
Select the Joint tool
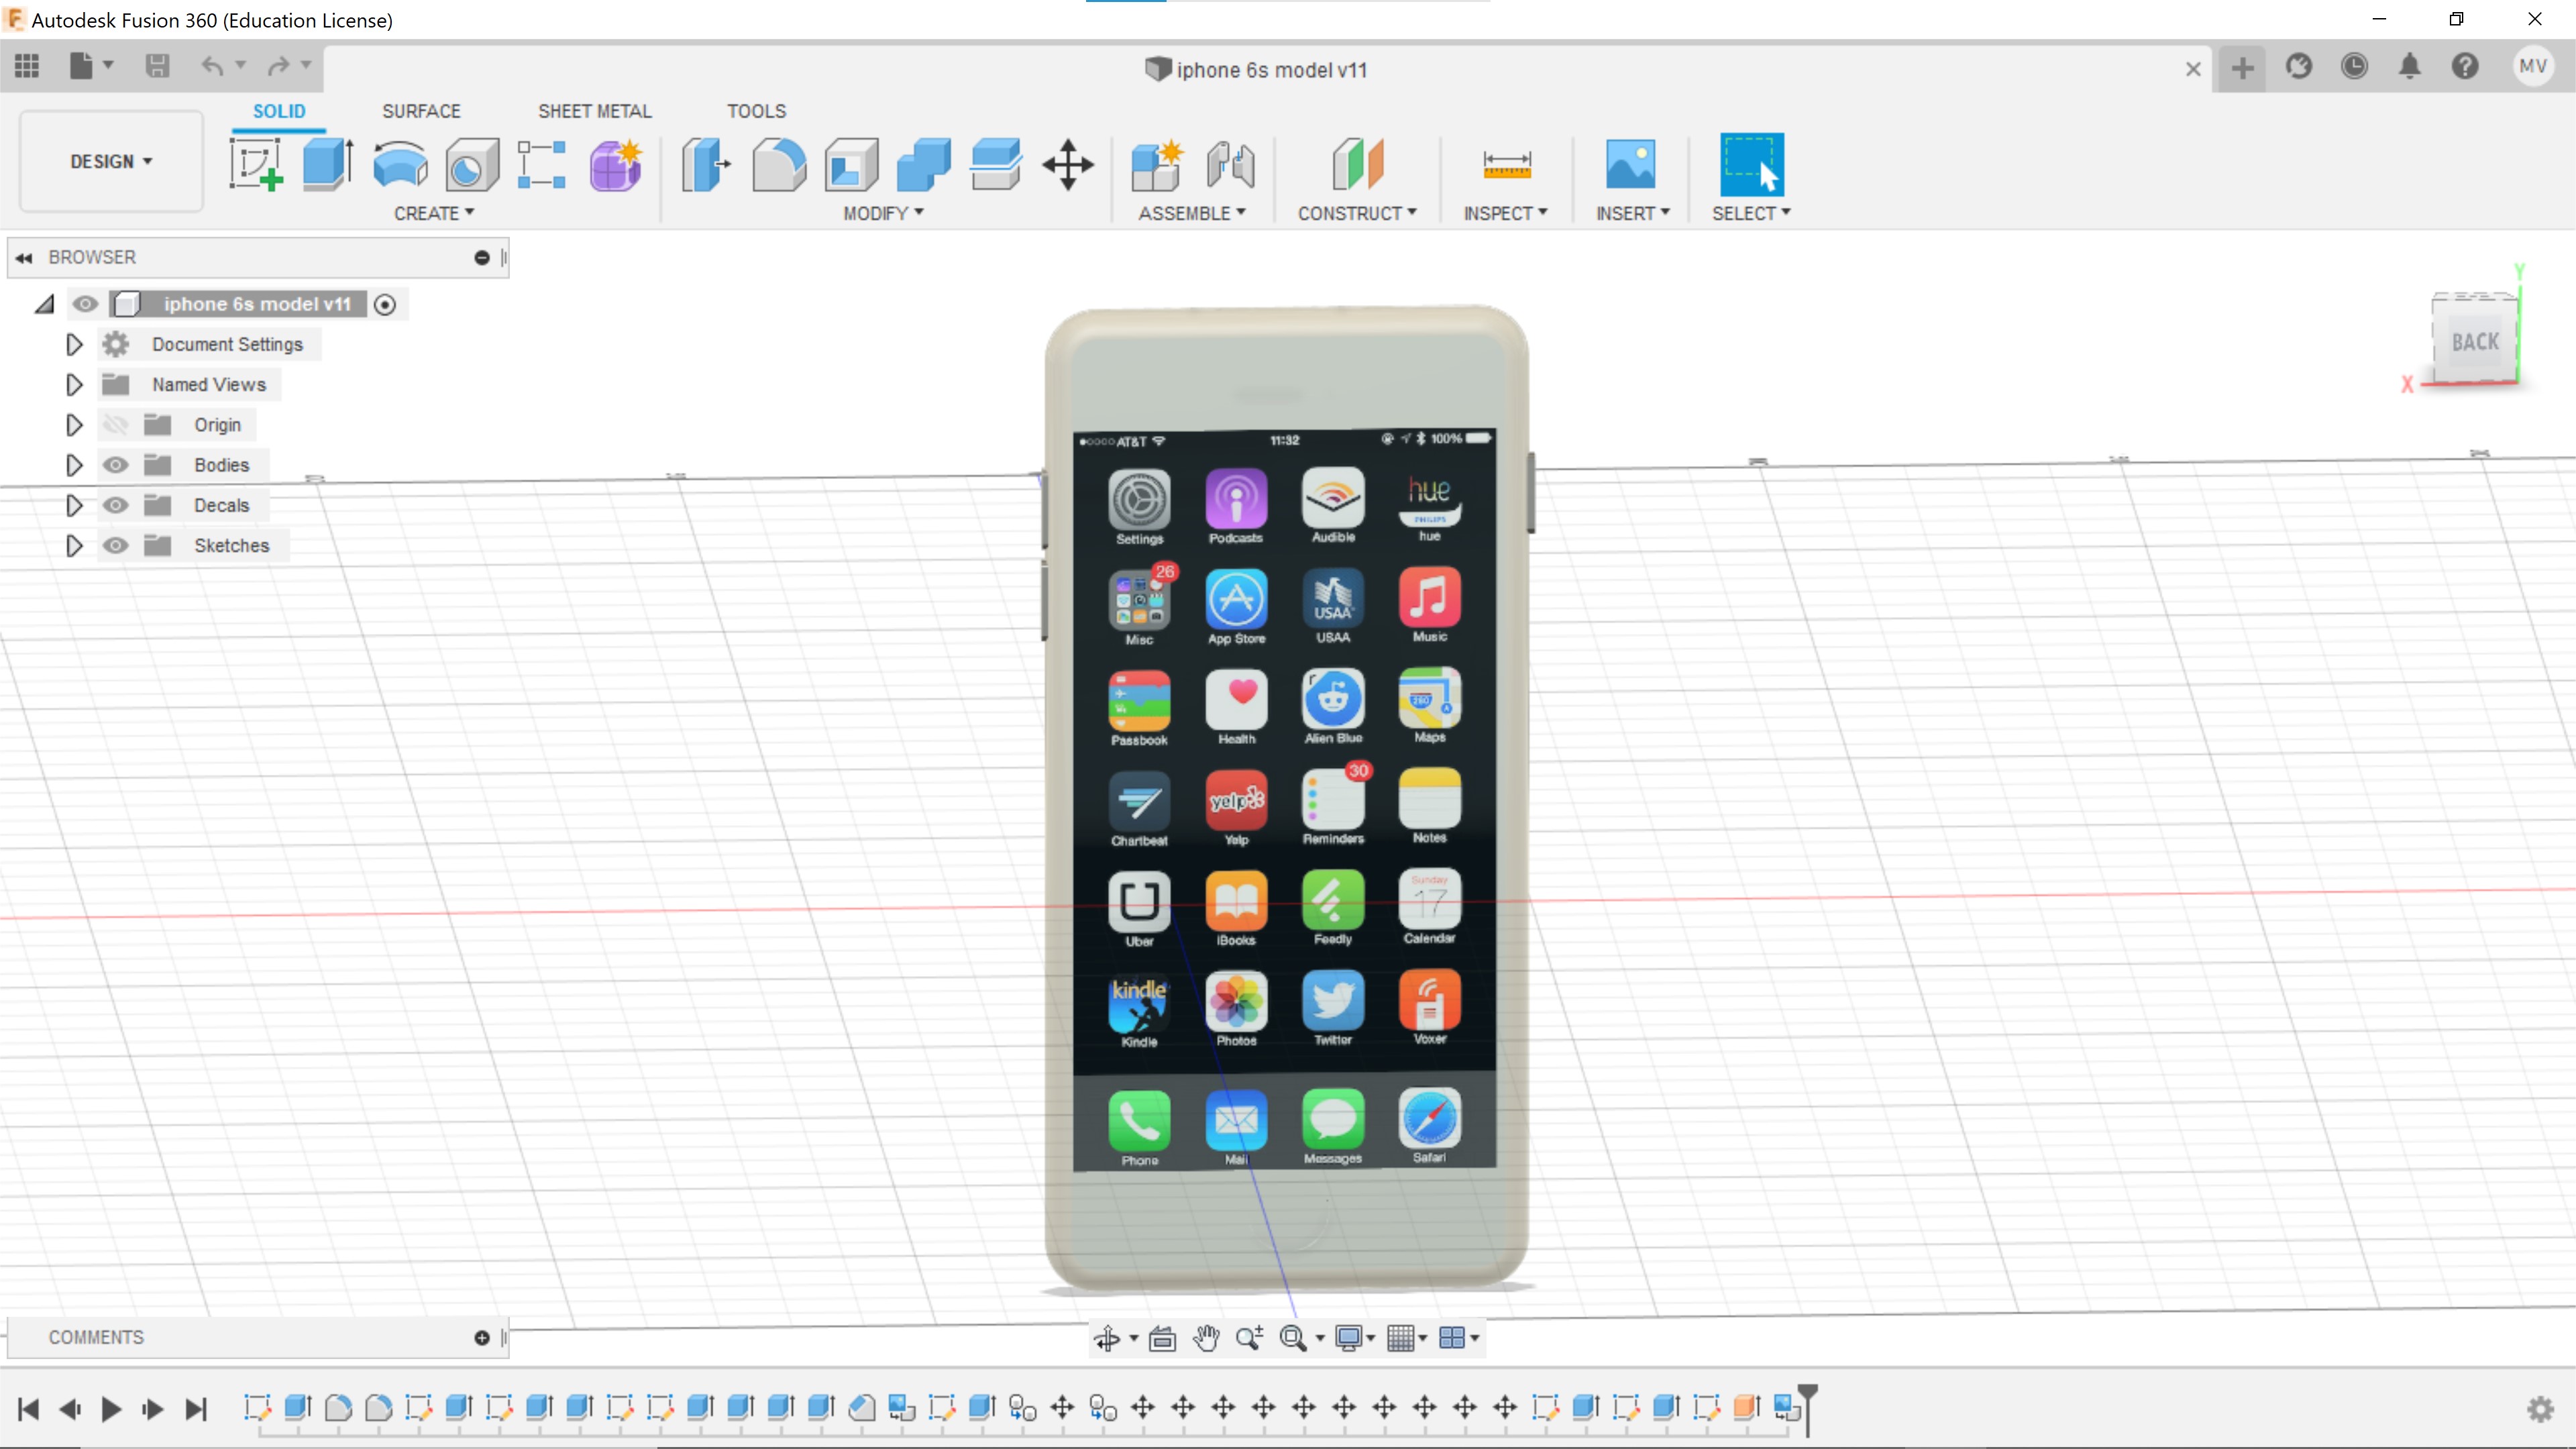pos(1230,164)
